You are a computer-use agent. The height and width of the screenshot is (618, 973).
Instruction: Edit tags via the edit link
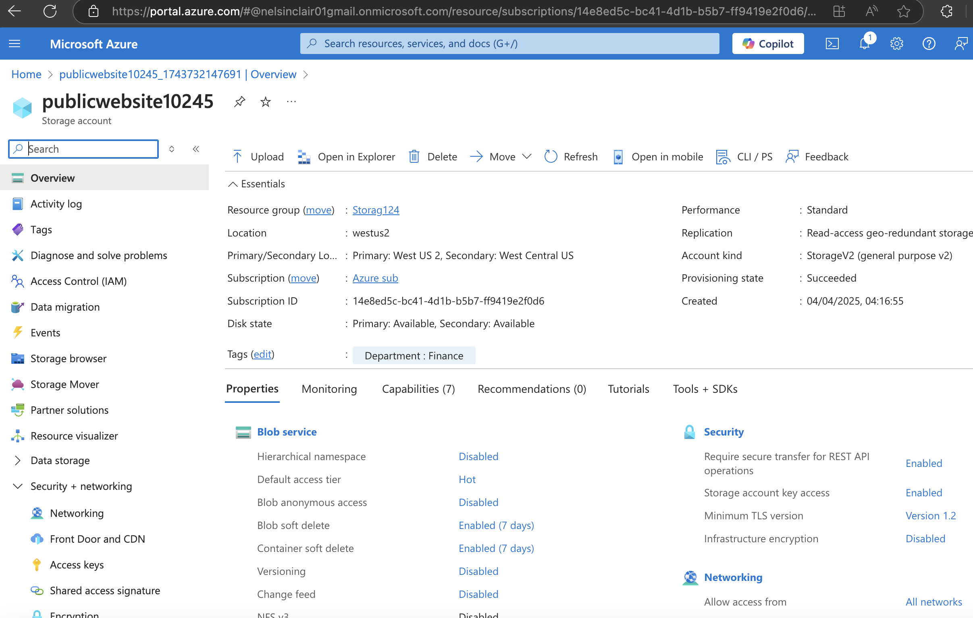(263, 354)
